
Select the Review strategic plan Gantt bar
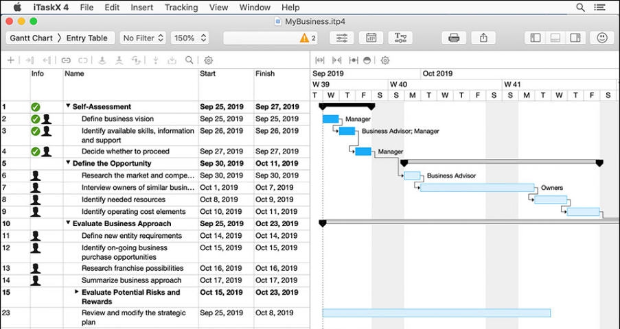click(x=437, y=313)
